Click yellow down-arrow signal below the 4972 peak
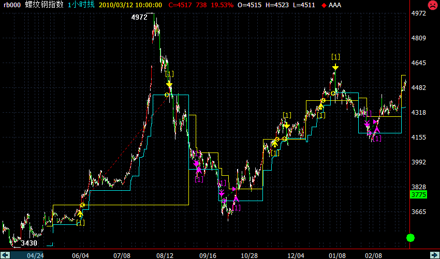This screenshot has height=259, width=440. point(169,84)
